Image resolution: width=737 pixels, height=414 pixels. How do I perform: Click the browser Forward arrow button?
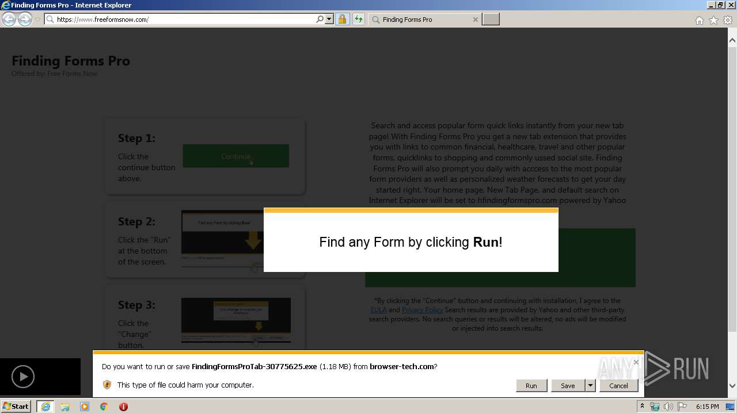tap(25, 19)
